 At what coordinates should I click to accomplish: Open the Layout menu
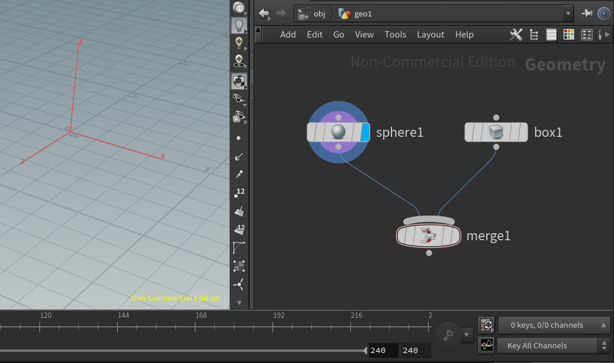[430, 34]
